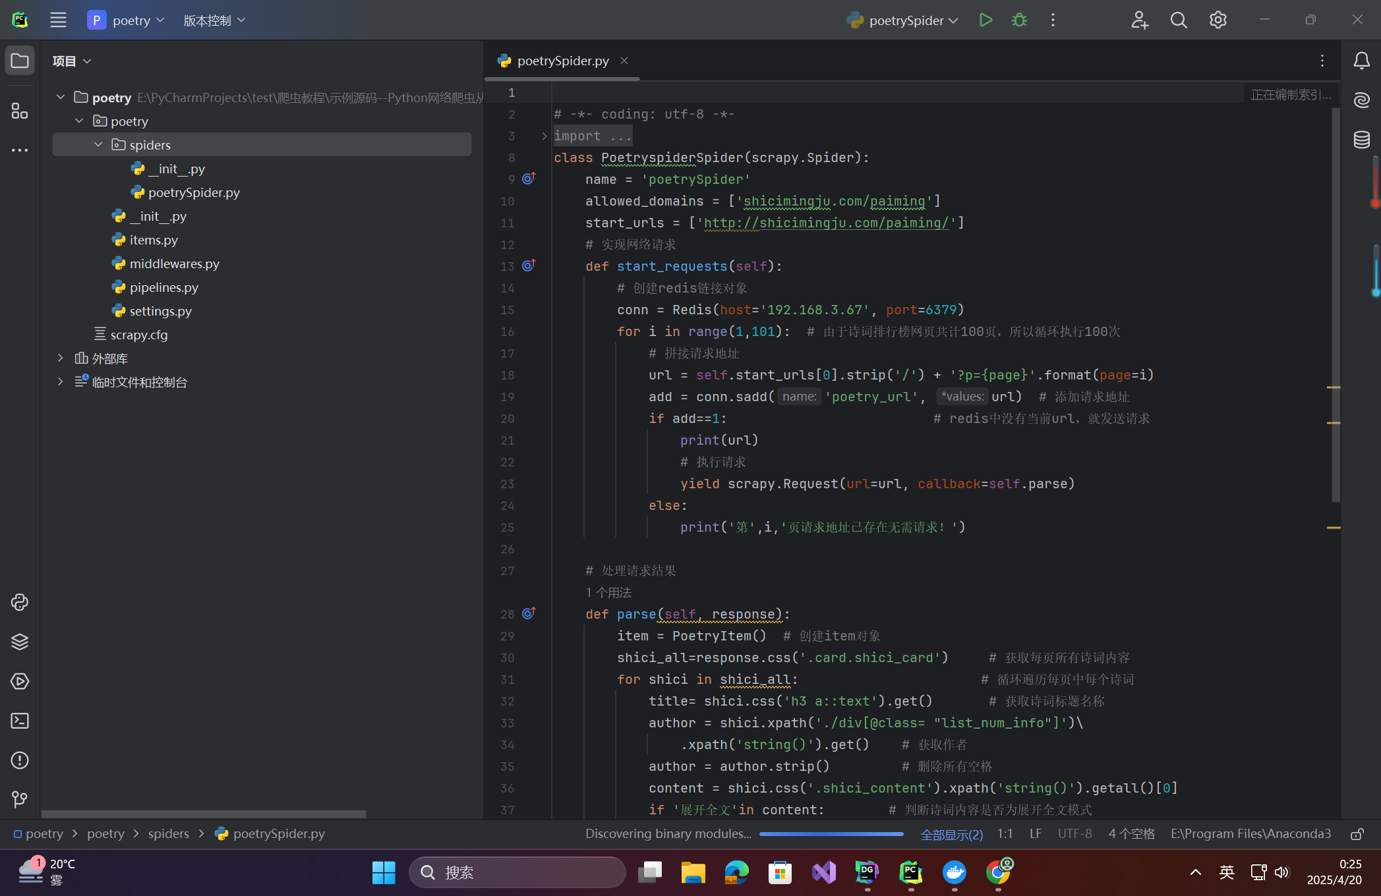Image resolution: width=1381 pixels, height=896 pixels.
Task: Toggle the read-only lock icon in status bar
Action: point(1357,834)
